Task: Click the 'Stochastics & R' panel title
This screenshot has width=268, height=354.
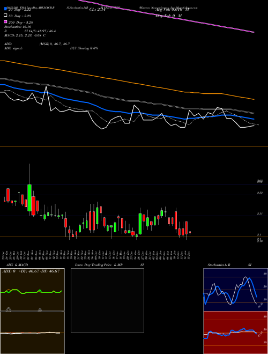Action: coord(219,265)
